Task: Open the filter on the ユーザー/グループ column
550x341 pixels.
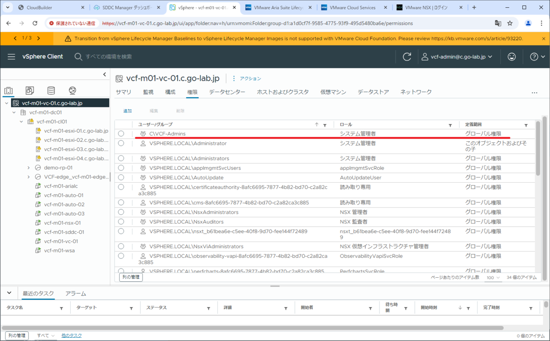Action: pos(325,125)
